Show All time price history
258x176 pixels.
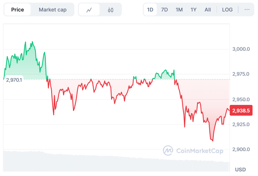208,10
